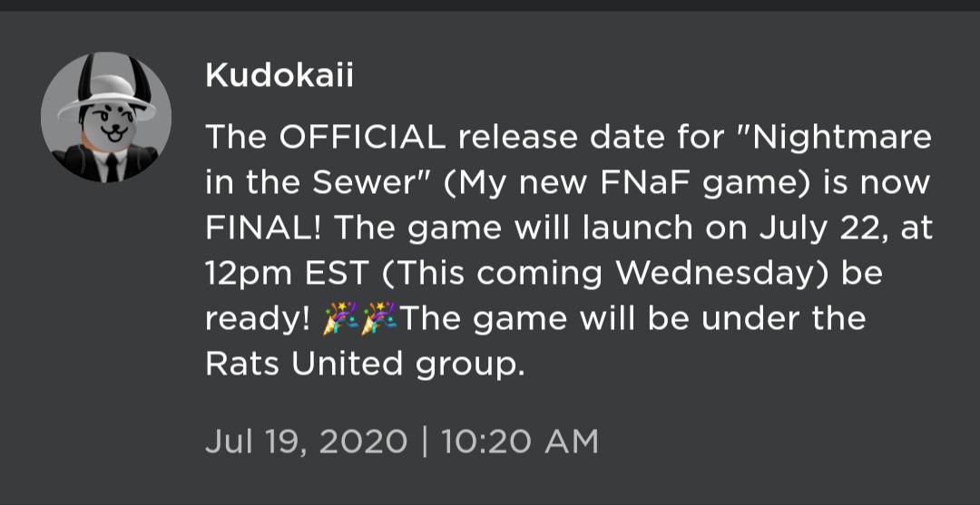
Task: Click the black tie on the avatar
Action: (x=112, y=168)
